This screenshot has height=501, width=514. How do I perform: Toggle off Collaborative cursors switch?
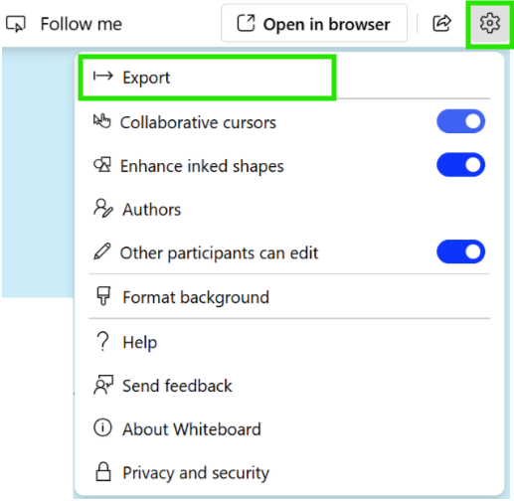pyautogui.click(x=460, y=121)
